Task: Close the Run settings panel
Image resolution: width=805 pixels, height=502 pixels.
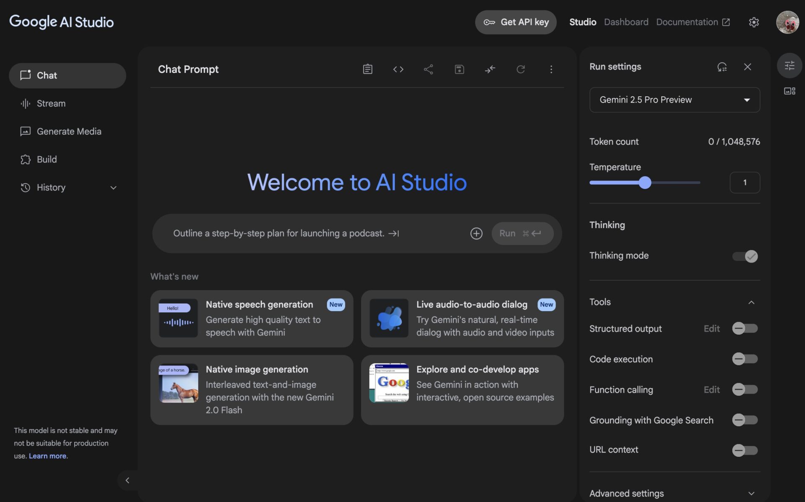Action: [747, 67]
